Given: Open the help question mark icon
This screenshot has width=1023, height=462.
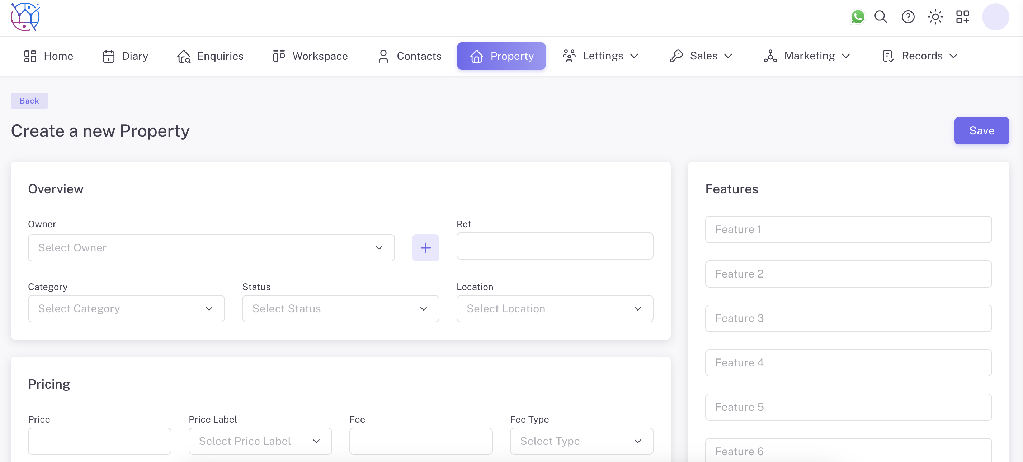Looking at the screenshot, I should (x=908, y=17).
